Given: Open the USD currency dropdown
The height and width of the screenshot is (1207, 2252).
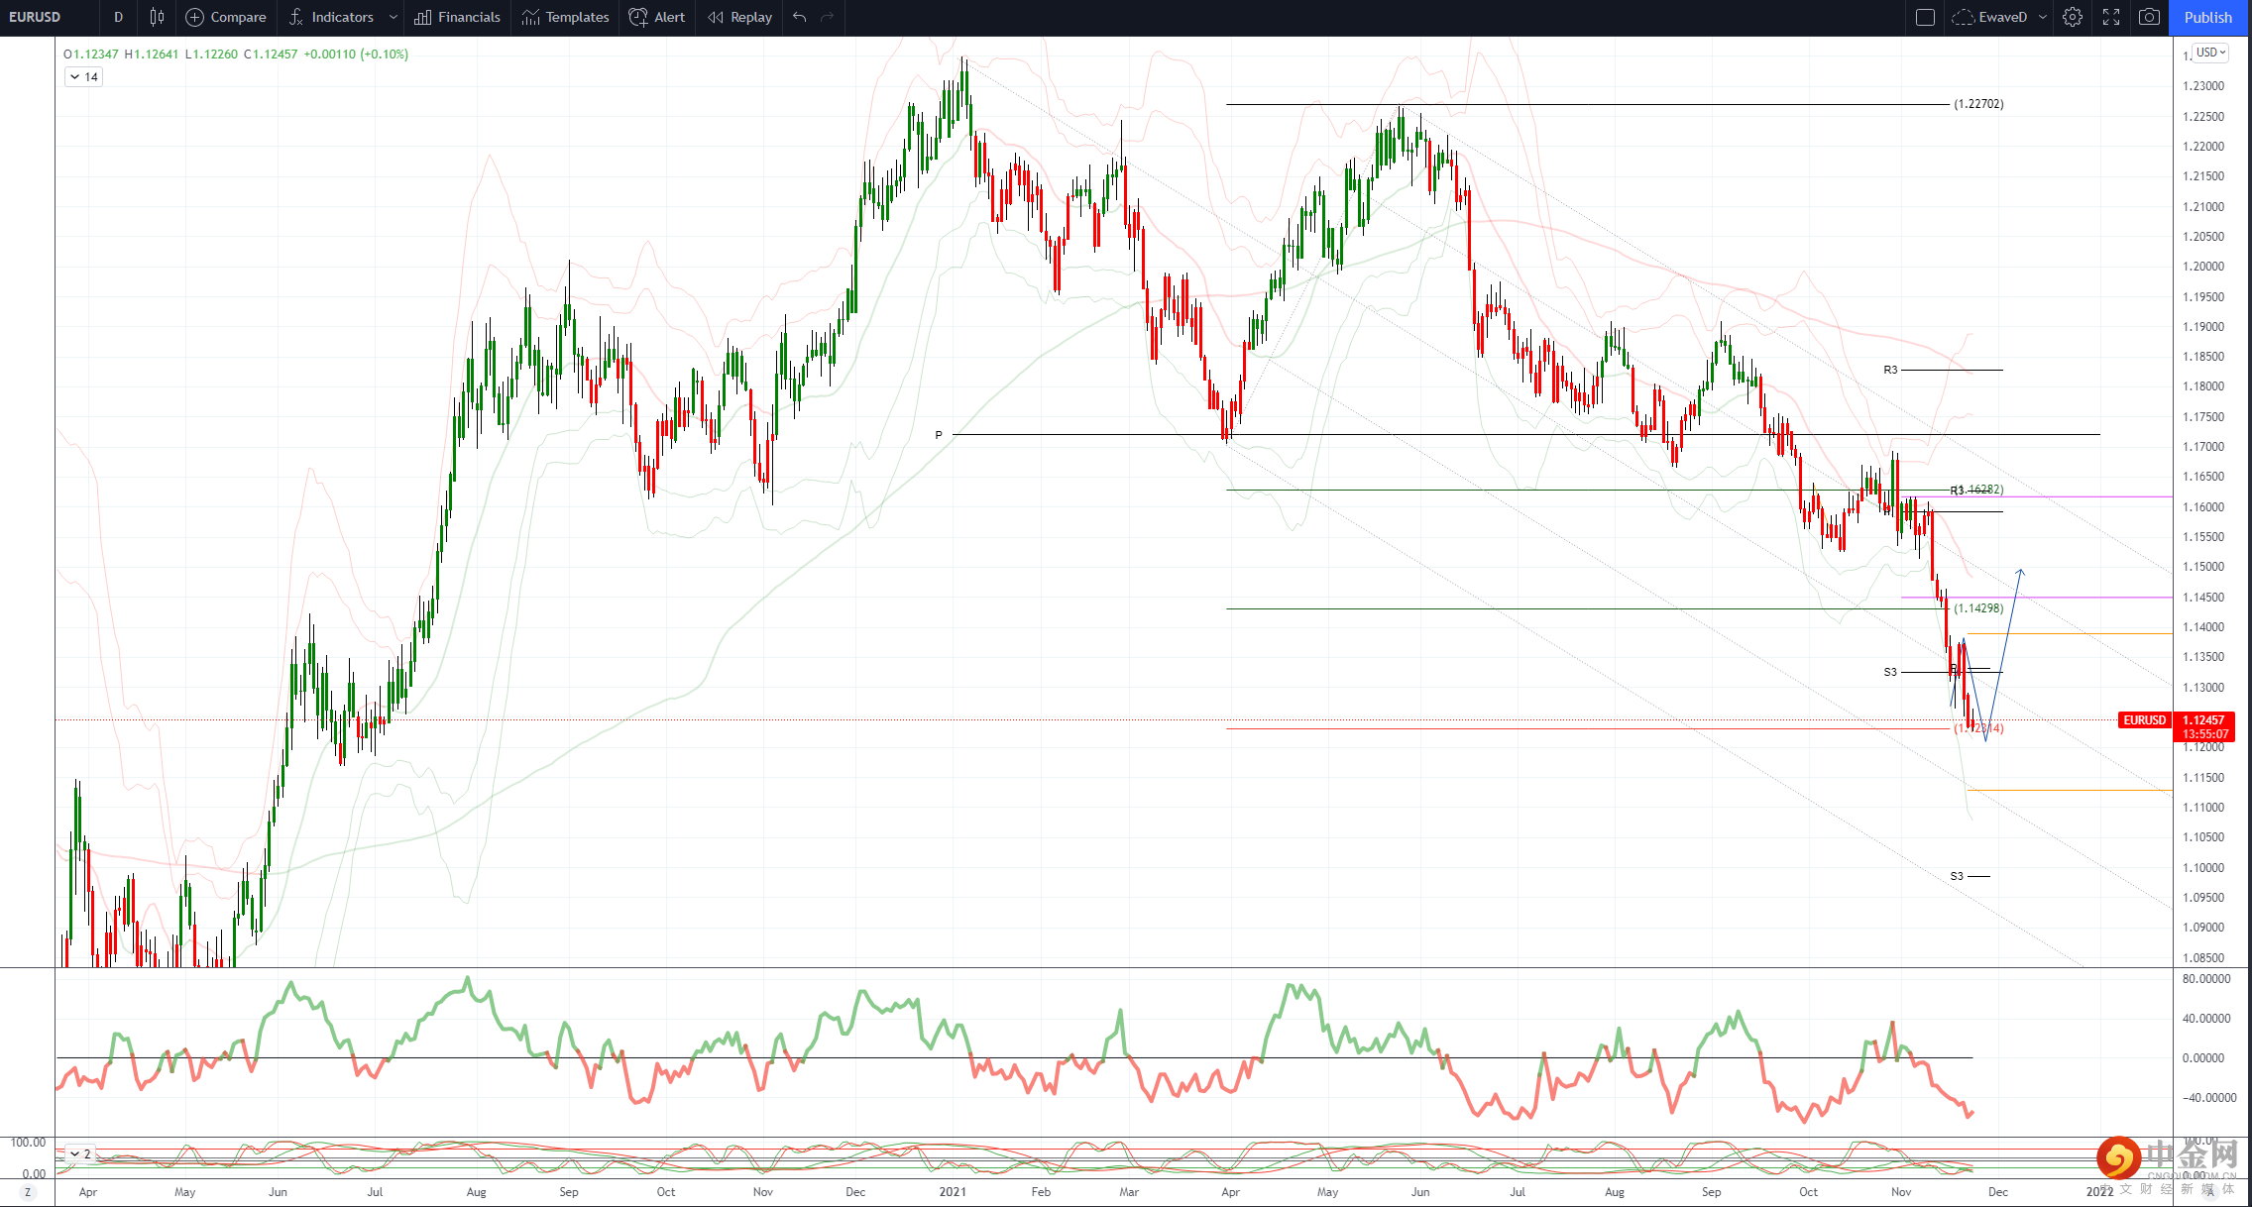Looking at the screenshot, I should coord(2209,53).
